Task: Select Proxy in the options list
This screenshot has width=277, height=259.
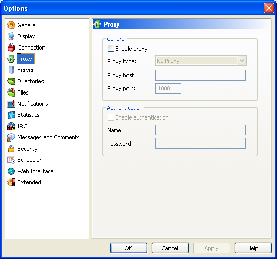Action: (26, 59)
